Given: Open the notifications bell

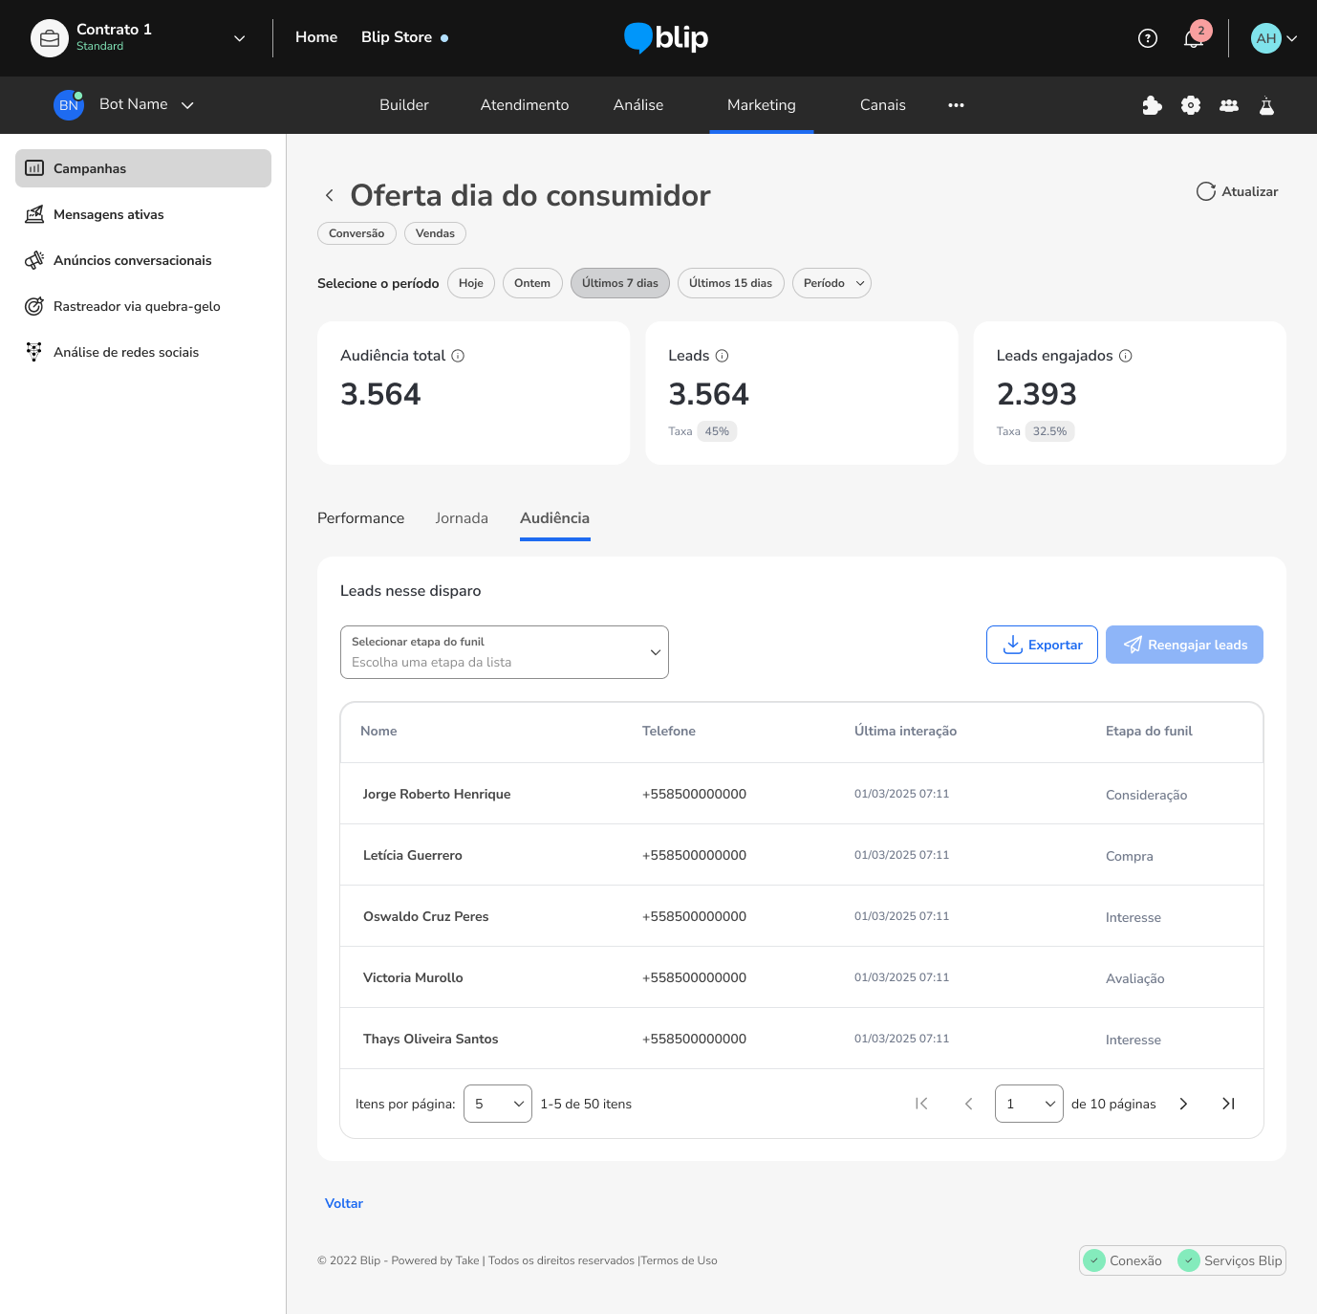Looking at the screenshot, I should coord(1193,38).
